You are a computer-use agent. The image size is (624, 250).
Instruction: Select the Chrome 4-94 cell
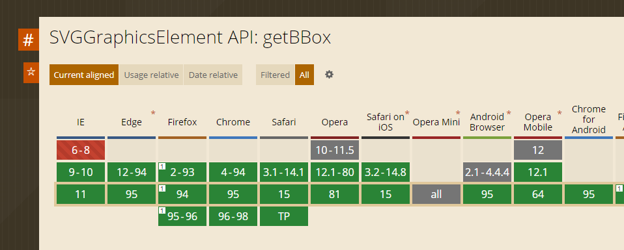pos(233,172)
